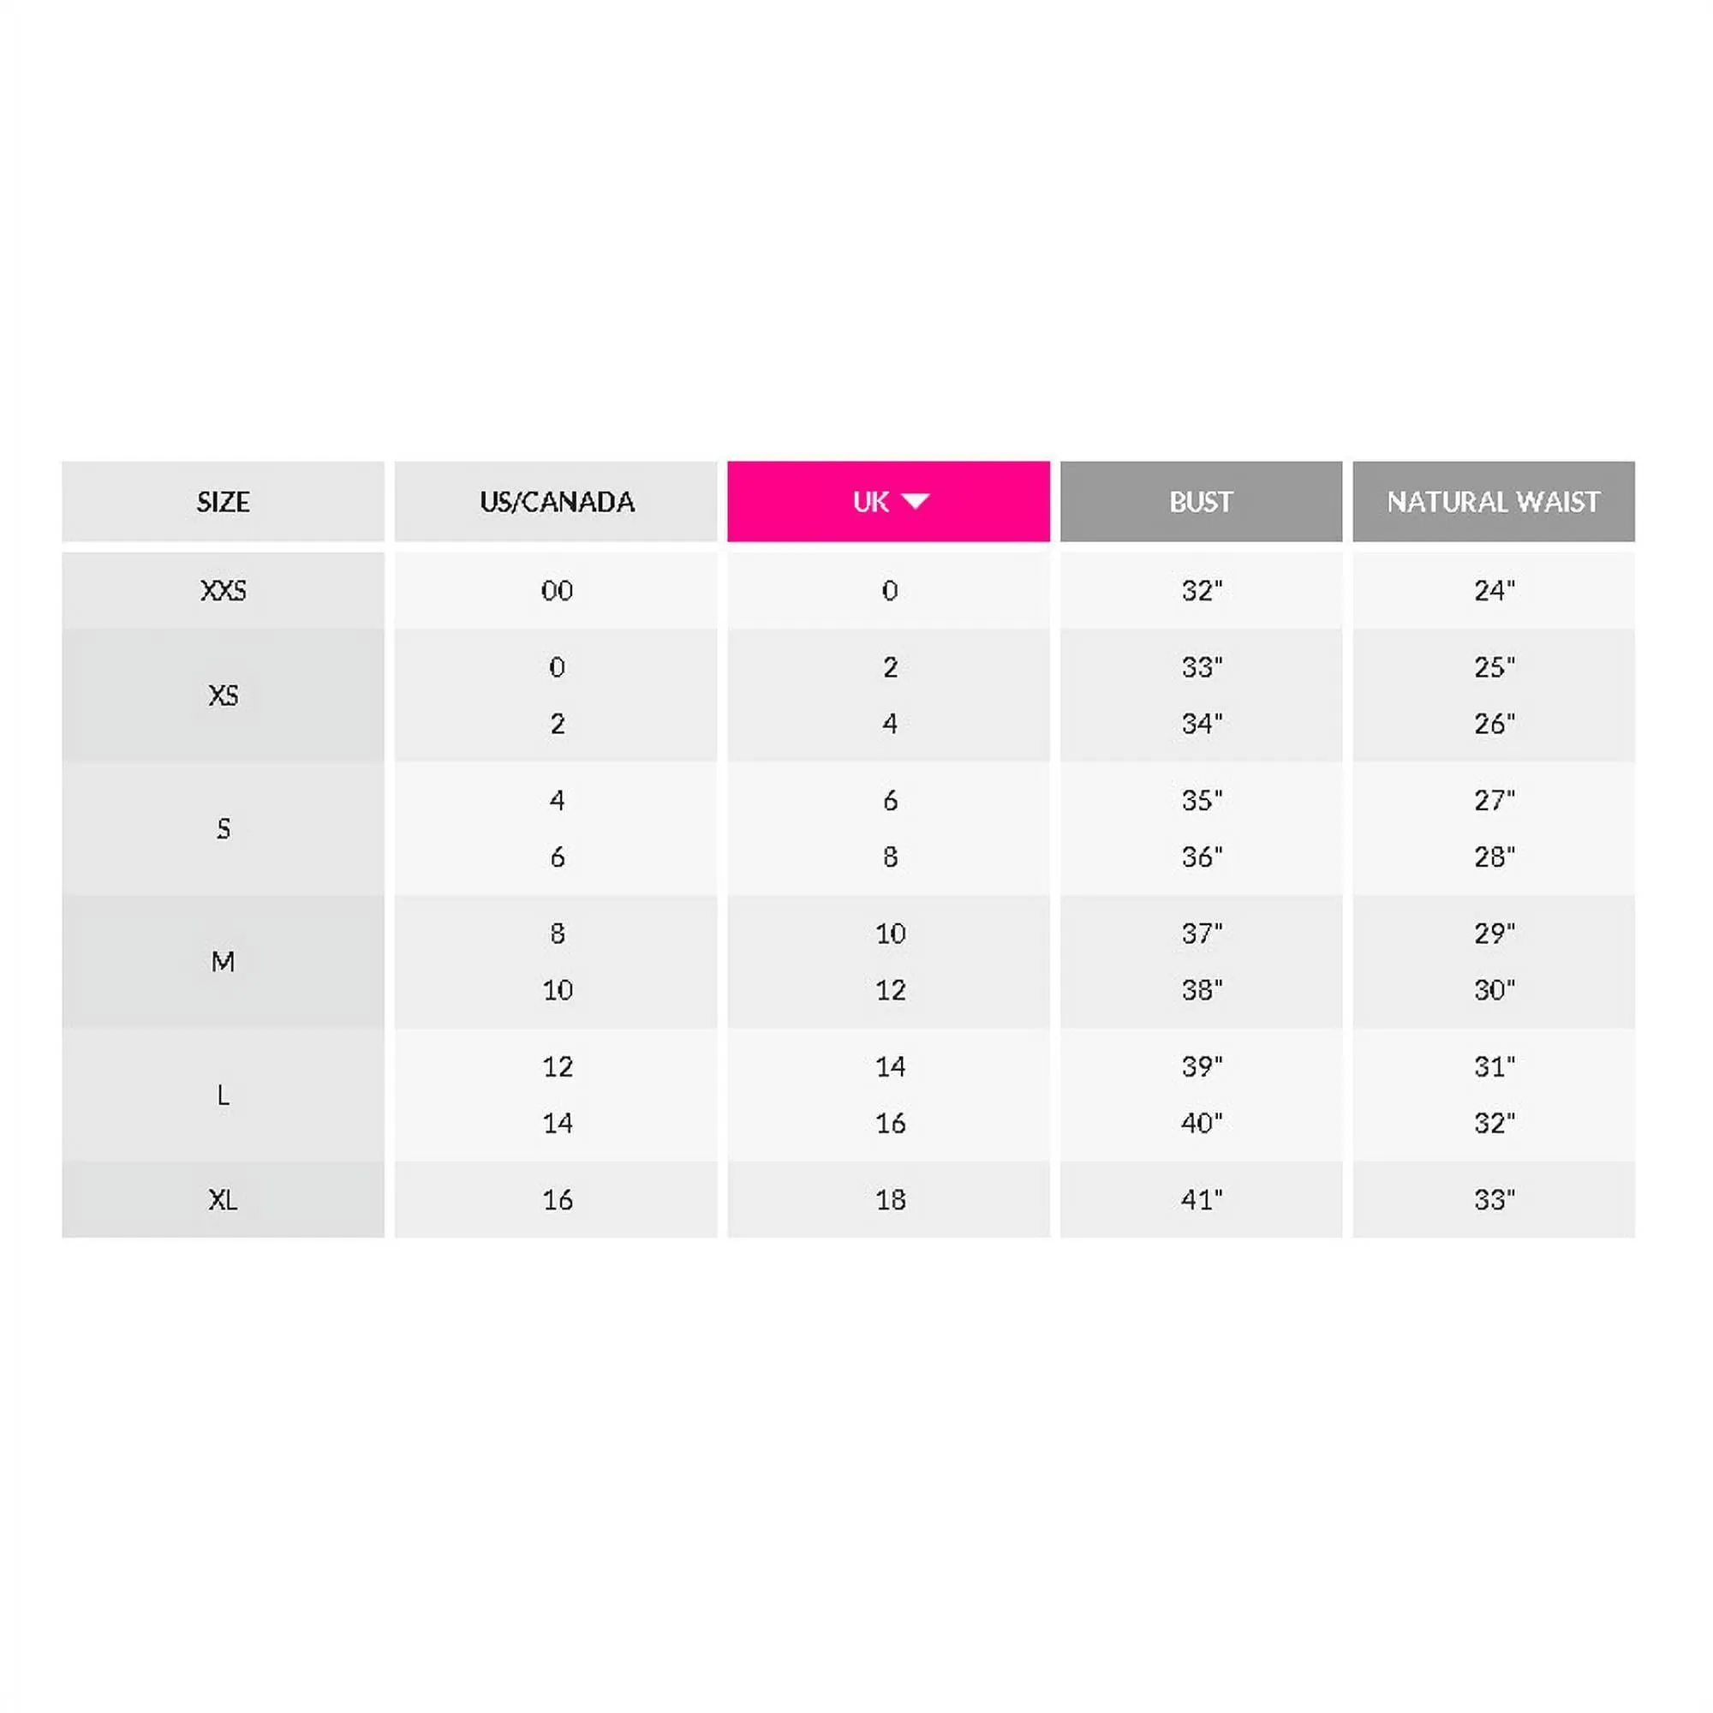Screen dimensions: 1713x1713
Task: Click the NATURAL WAIST column header
Action: 1493,502
